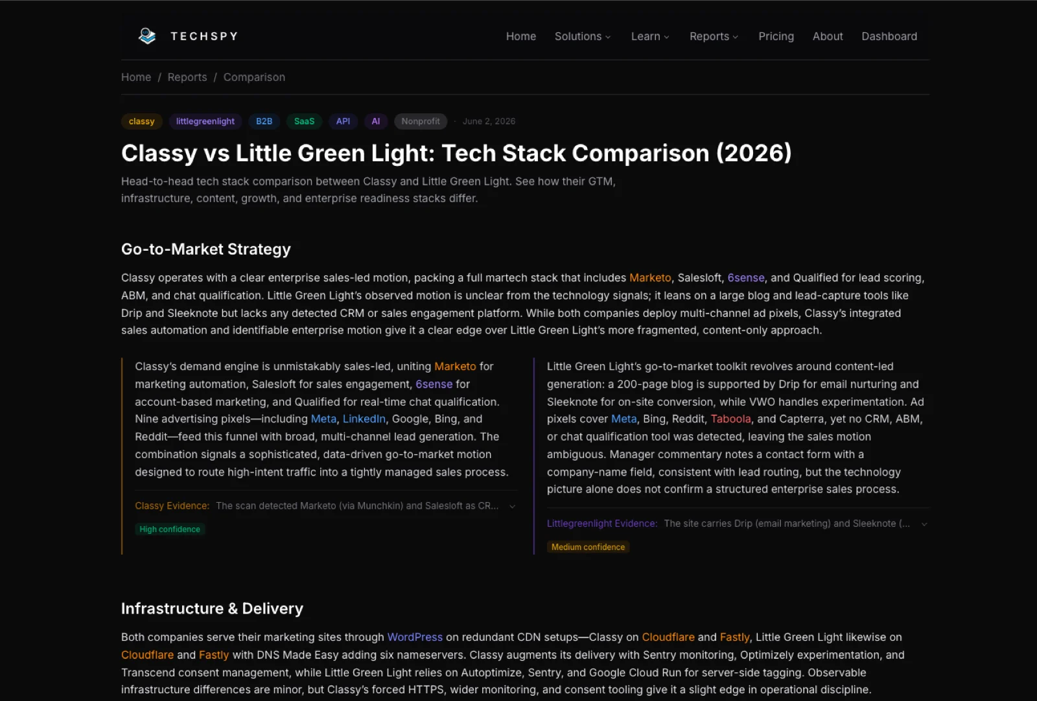Select the AI tag
This screenshot has width=1037, height=701.
376,121
